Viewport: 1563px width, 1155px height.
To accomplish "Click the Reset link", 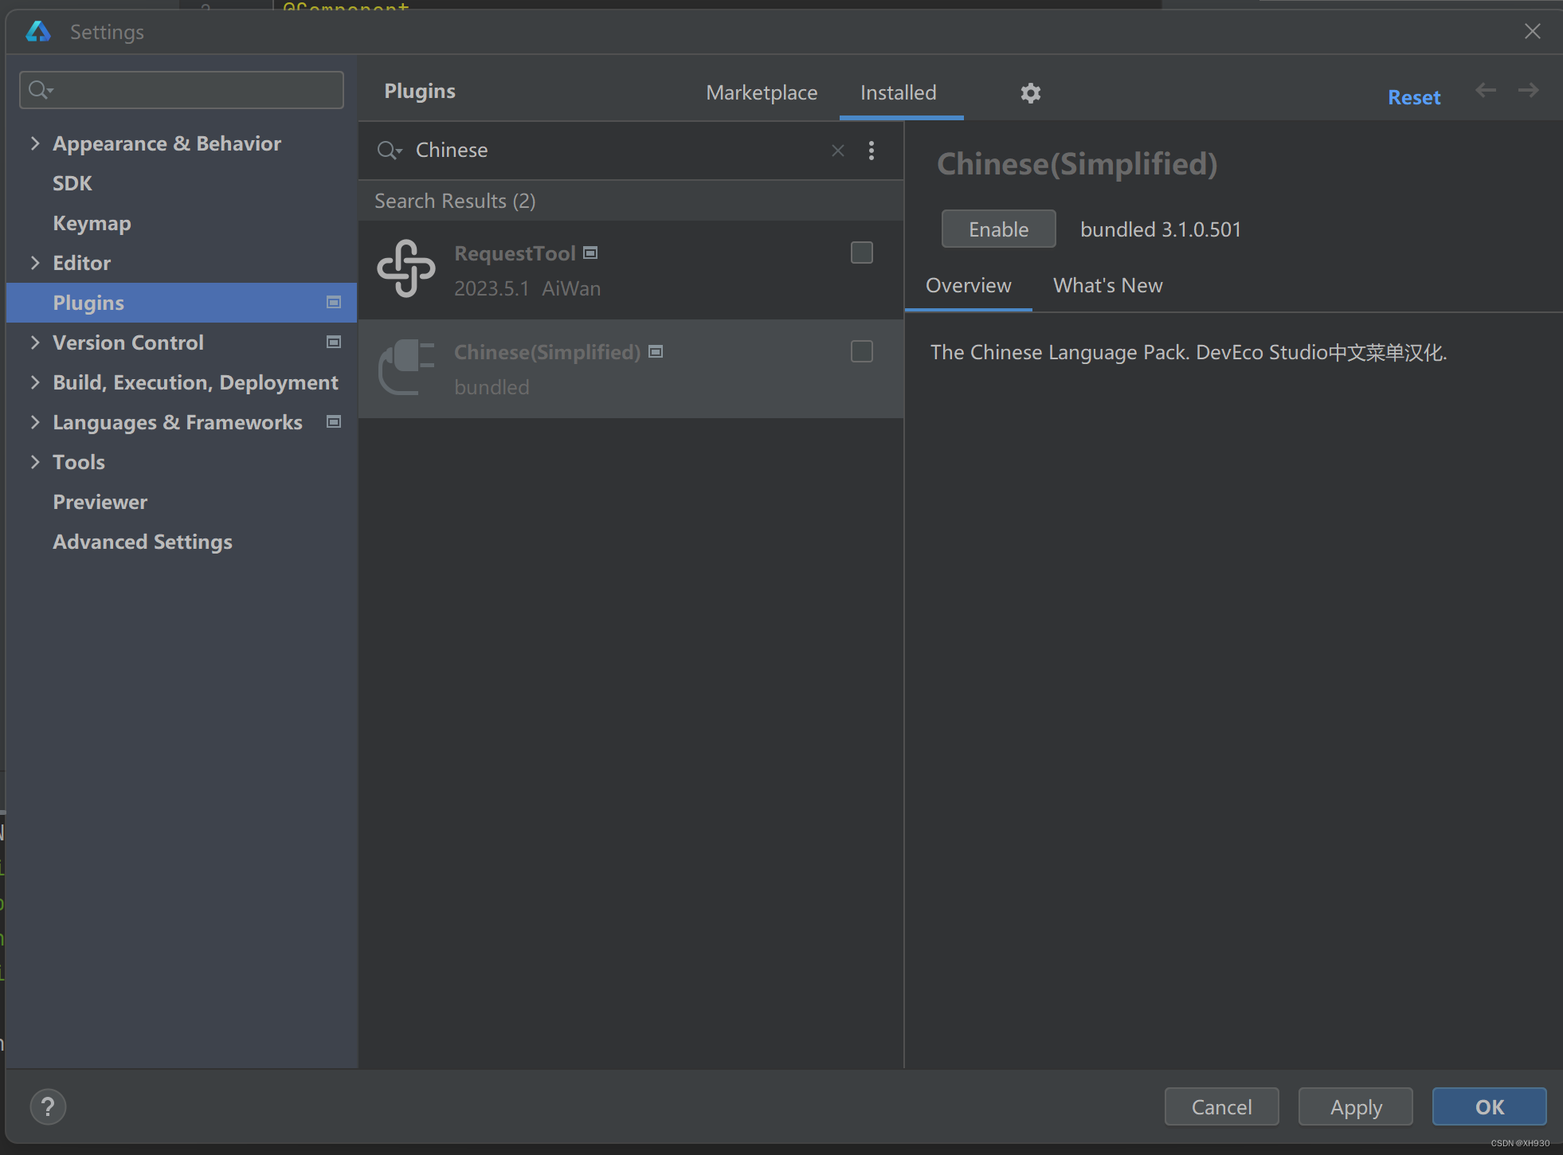I will [1413, 98].
